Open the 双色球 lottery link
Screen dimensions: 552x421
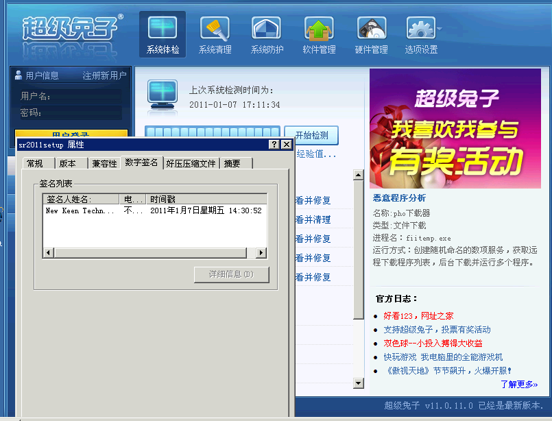tap(433, 344)
